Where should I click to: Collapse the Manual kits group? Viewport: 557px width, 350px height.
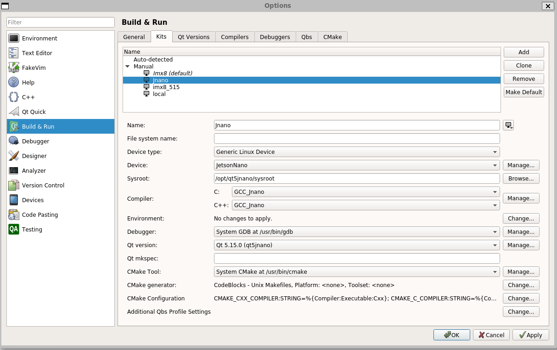point(128,67)
